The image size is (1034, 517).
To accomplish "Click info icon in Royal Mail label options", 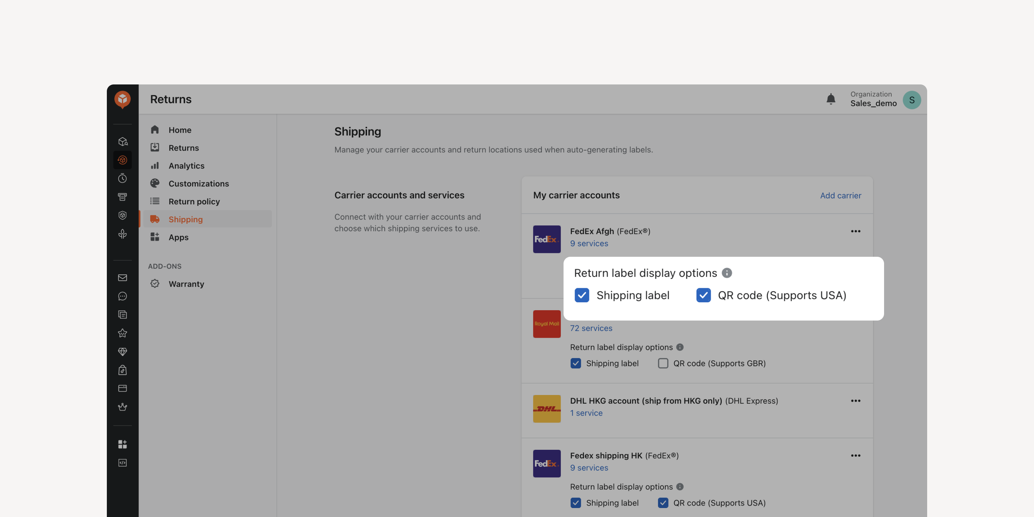I will tap(680, 347).
